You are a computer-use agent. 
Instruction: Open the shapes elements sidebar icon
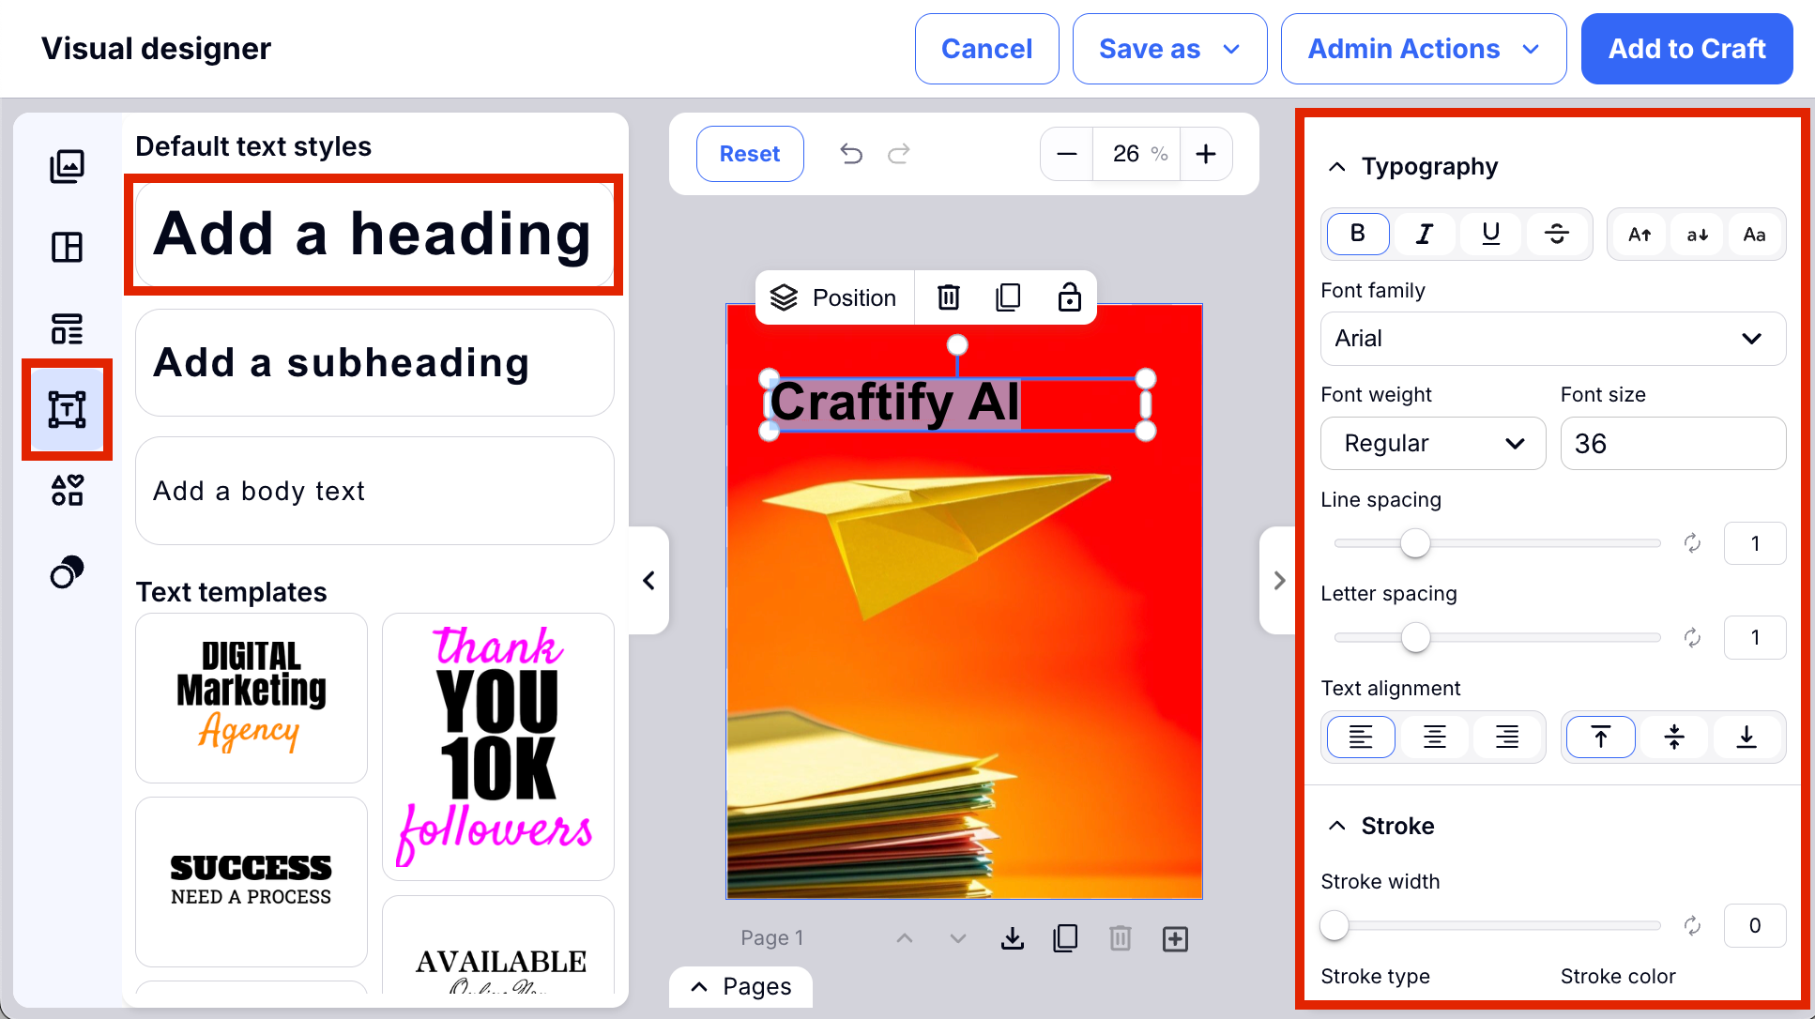67,490
